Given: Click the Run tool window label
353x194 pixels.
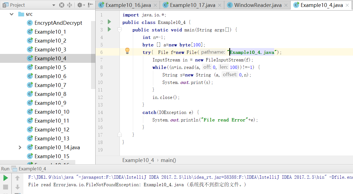Looking at the screenshot, I should point(5,169).
